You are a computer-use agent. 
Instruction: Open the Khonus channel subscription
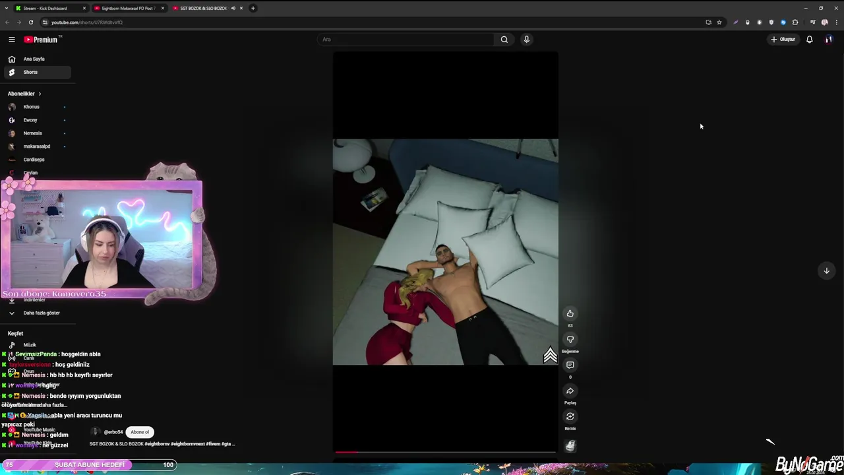coord(37,107)
